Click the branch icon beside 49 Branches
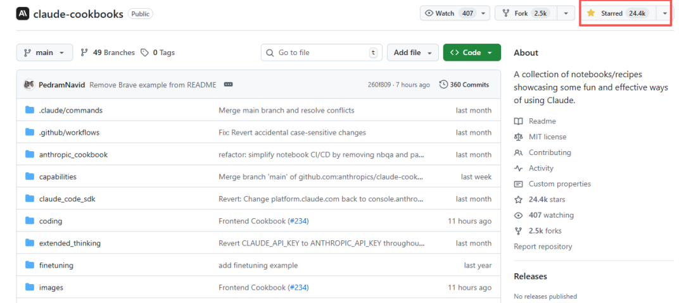 coord(85,53)
